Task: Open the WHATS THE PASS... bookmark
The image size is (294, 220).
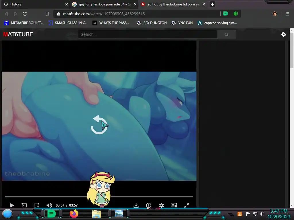Action: coord(111,23)
